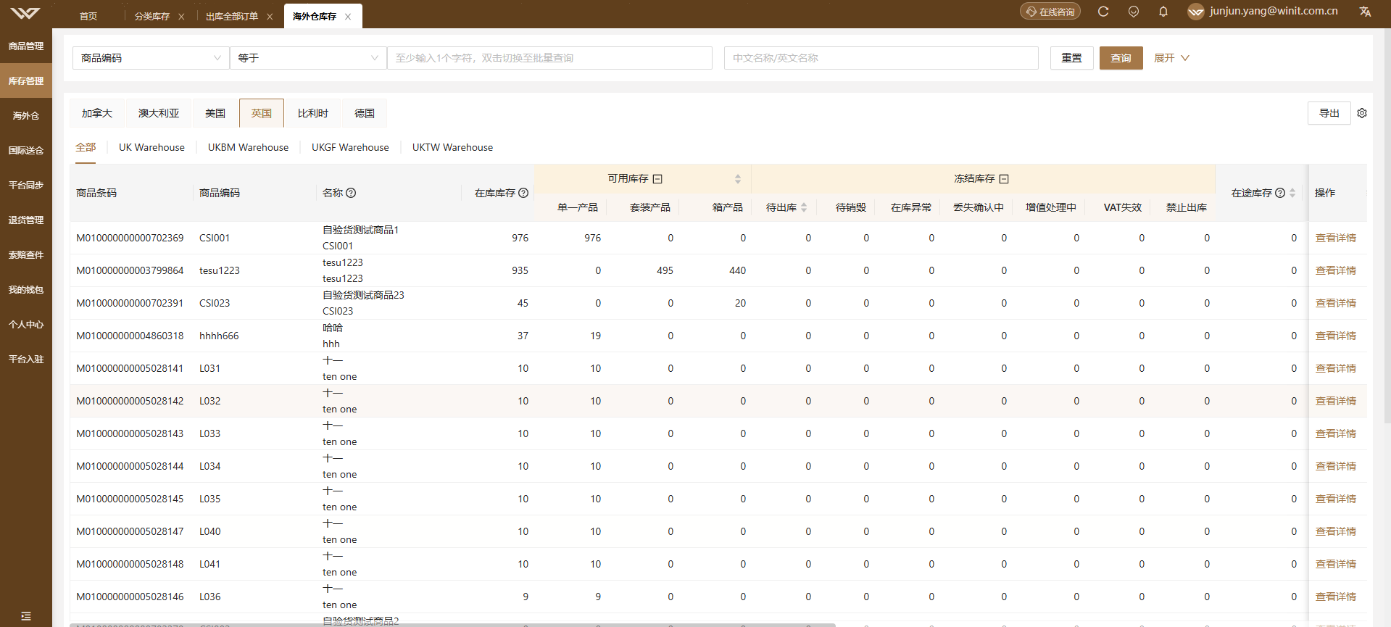Click help icon next to 名称
The image size is (1391, 627).
point(351,193)
